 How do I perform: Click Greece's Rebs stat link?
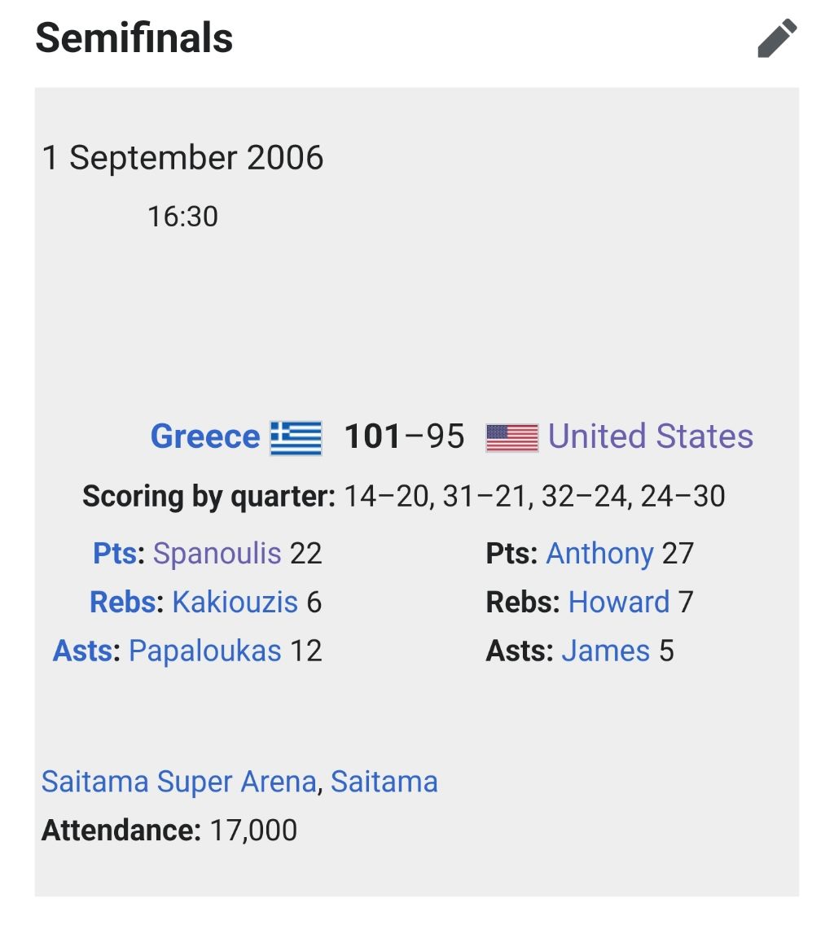[x=123, y=603]
